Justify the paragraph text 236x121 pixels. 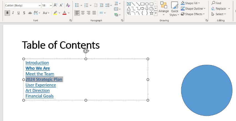click(x=94, y=13)
